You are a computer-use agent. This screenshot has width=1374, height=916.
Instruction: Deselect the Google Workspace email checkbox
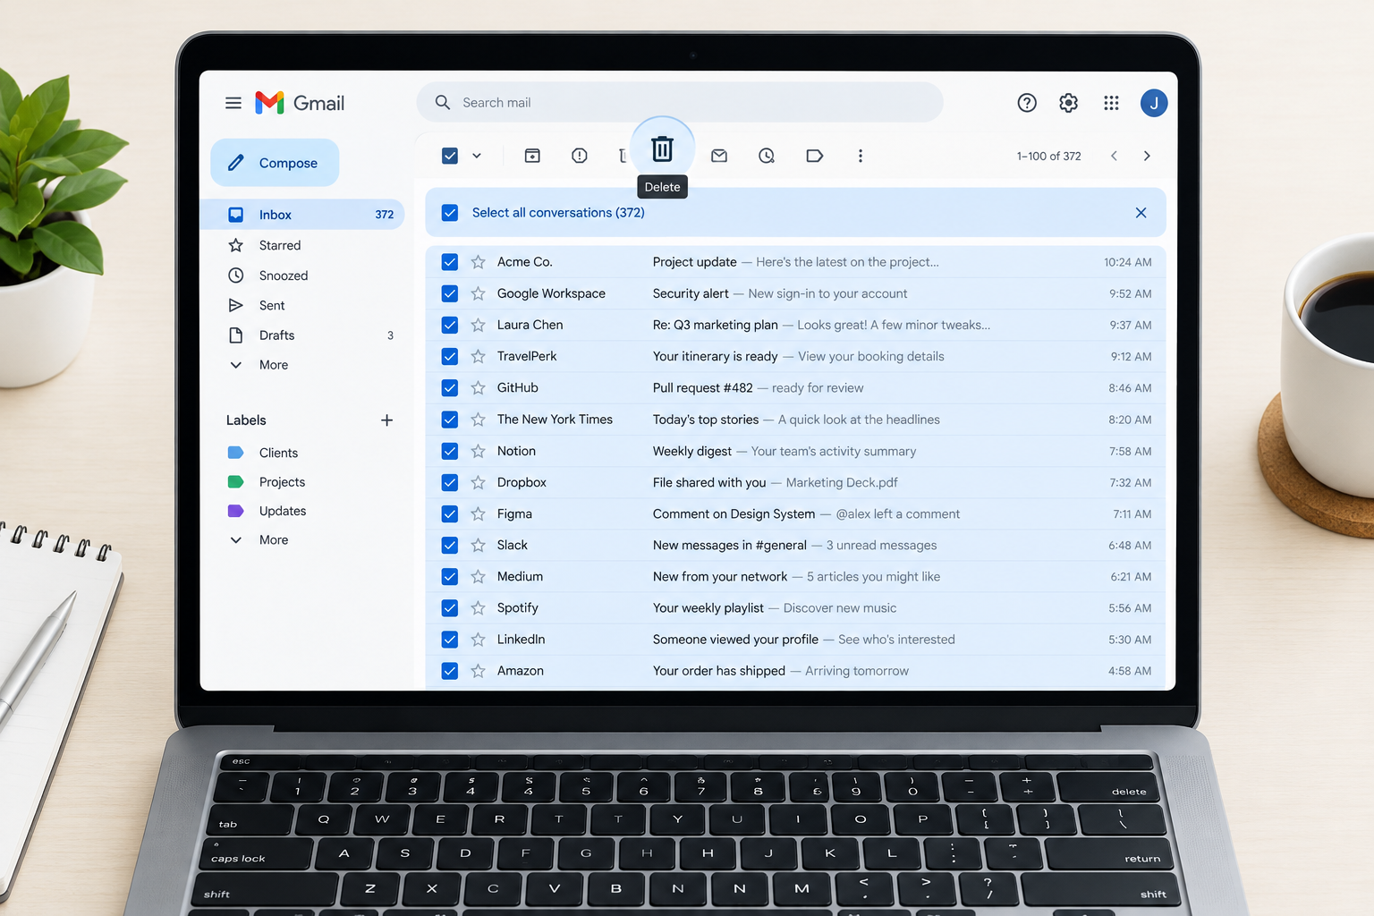[450, 293]
